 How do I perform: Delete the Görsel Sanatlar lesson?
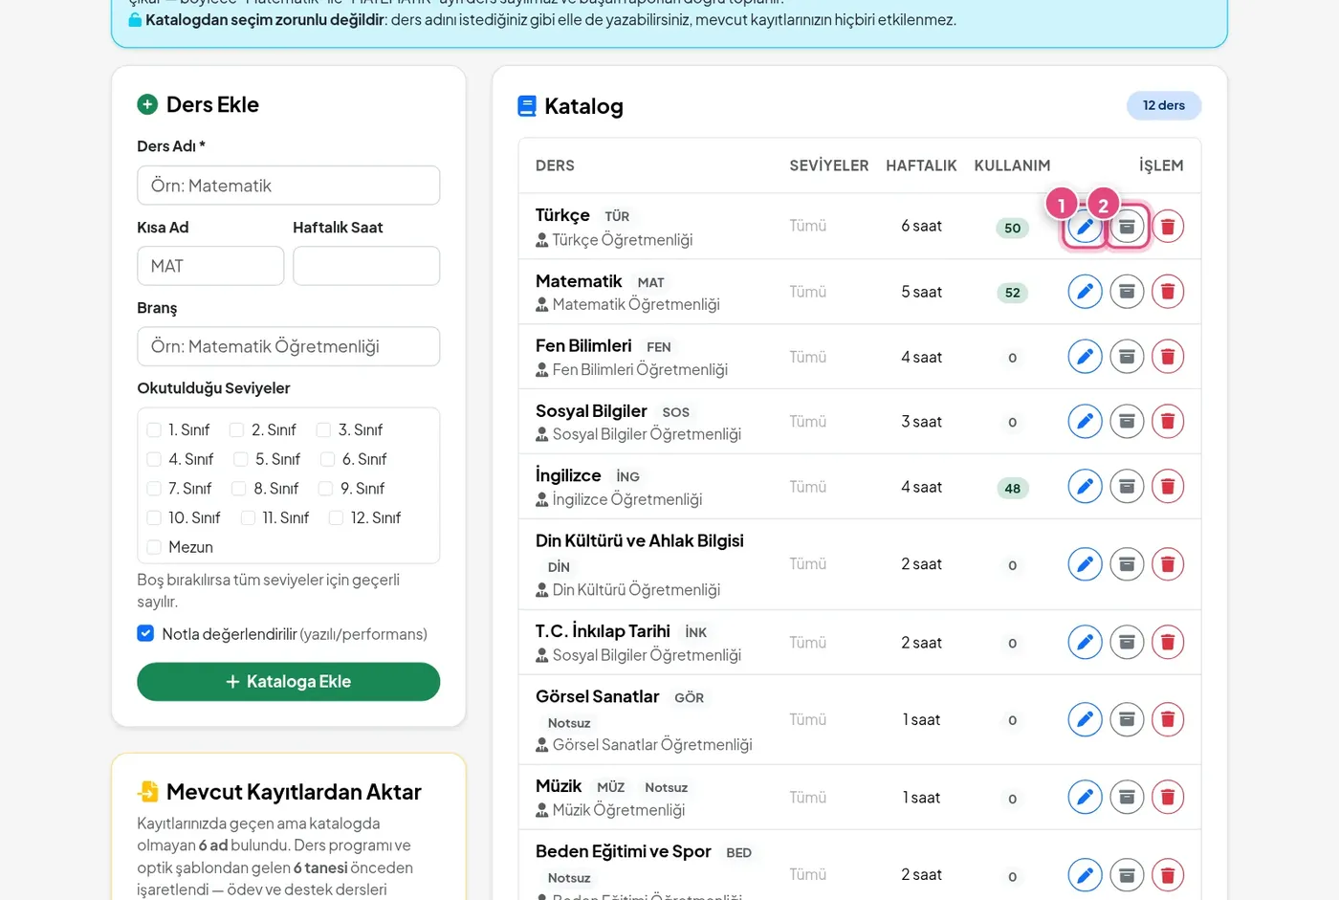1168,719
